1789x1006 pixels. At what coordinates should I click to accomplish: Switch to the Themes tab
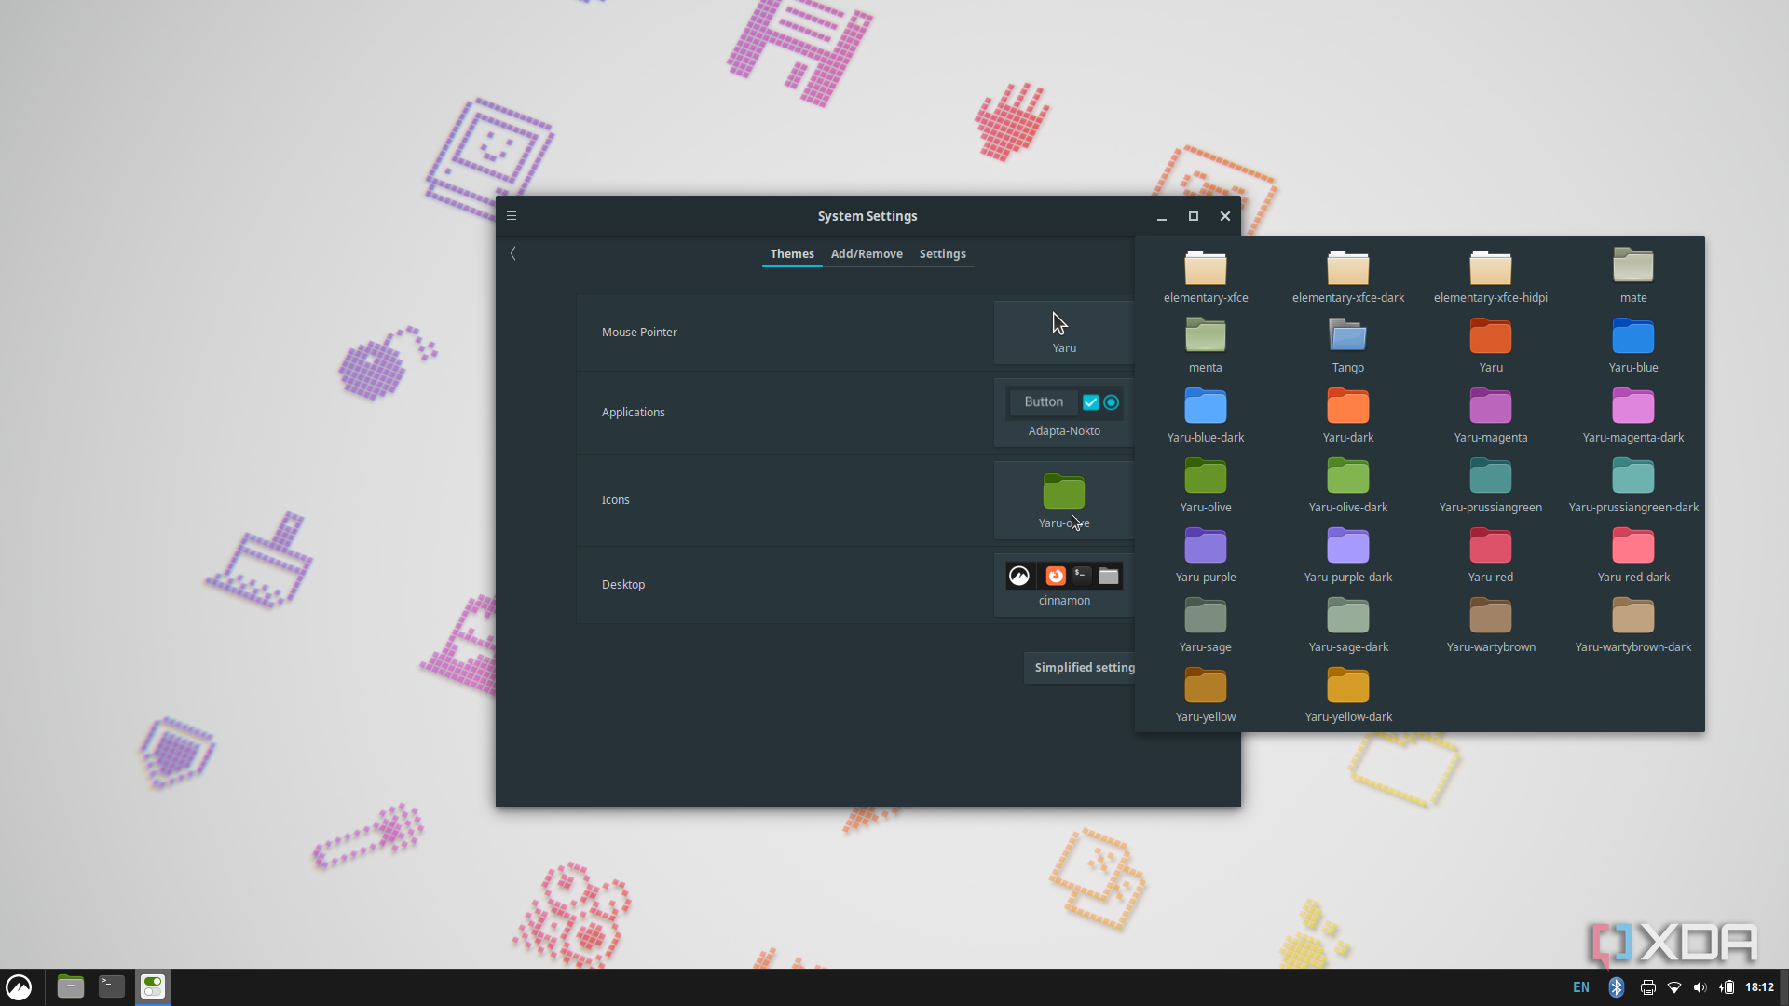coord(792,253)
